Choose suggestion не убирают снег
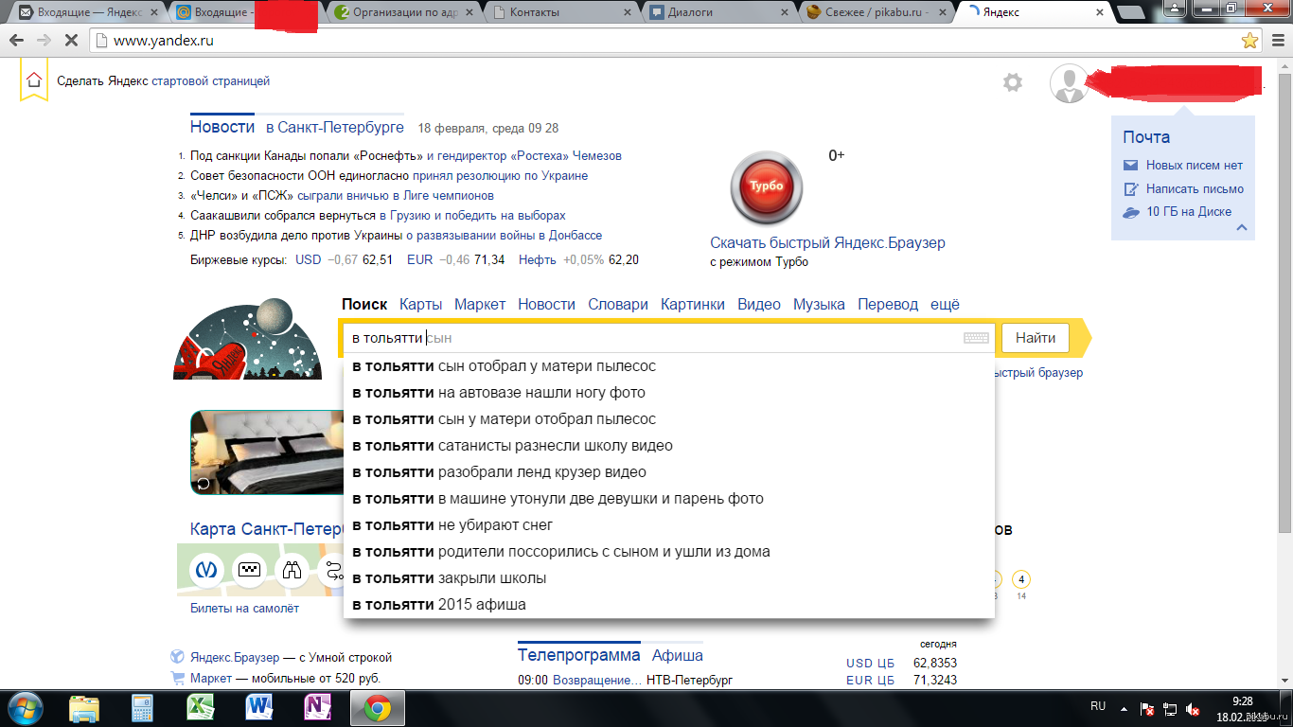Viewport: 1293px width, 727px height. tap(669, 524)
